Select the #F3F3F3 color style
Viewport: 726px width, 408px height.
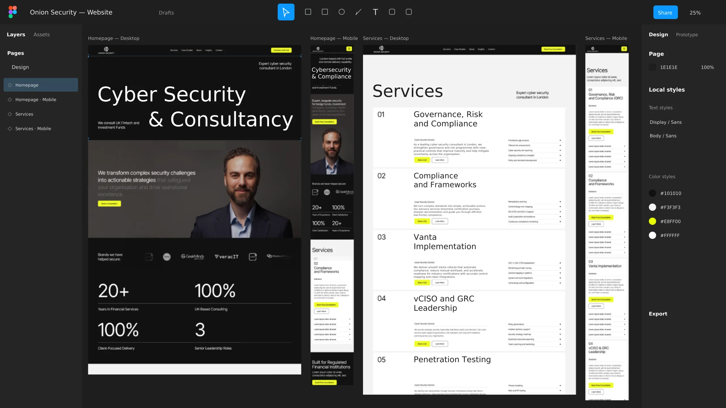click(665, 207)
